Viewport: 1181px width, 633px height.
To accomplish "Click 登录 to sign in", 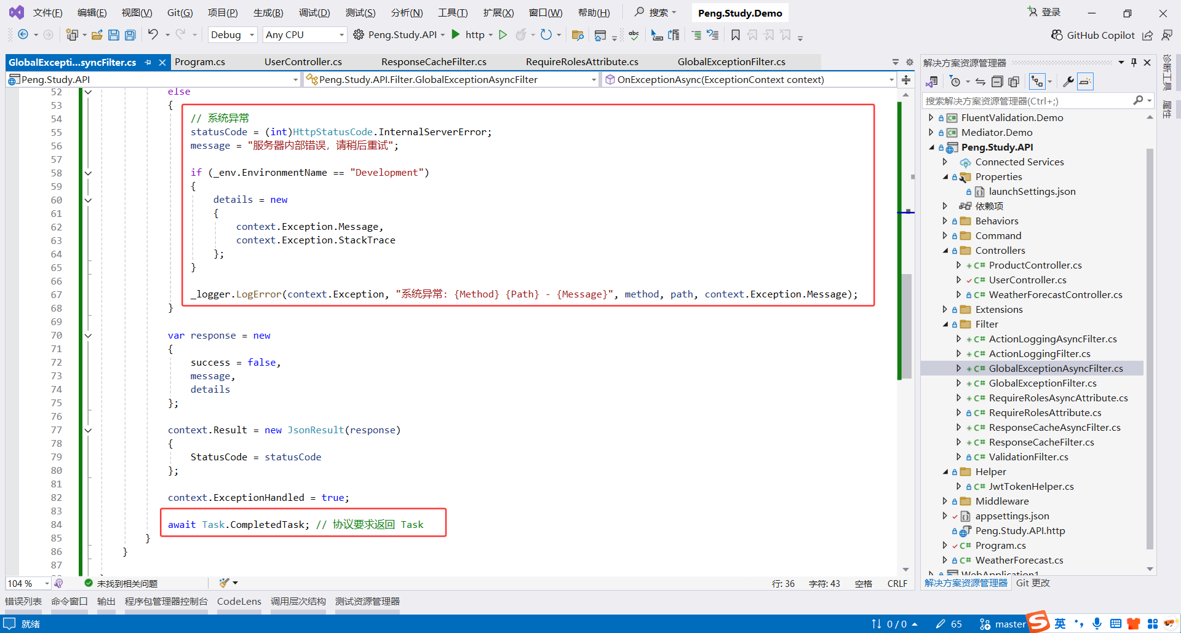I will pyautogui.click(x=1044, y=12).
